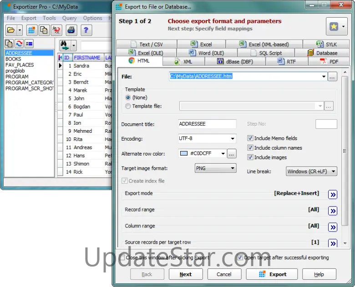Viewport: 355px width, 287px height.
Task: Select the Template file radio button
Action: click(x=128, y=106)
